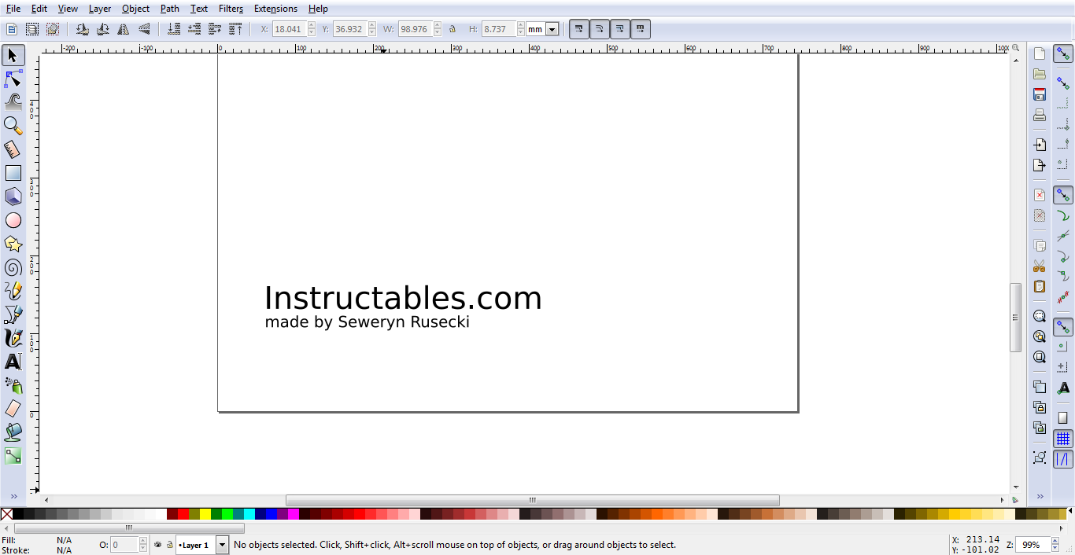Viewport: 1075px width, 555px height.
Task: Select the Stars and polygons tool
Action: (13, 244)
